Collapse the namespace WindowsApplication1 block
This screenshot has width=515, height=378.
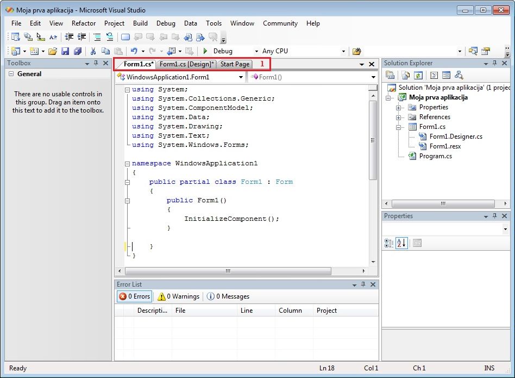click(128, 163)
